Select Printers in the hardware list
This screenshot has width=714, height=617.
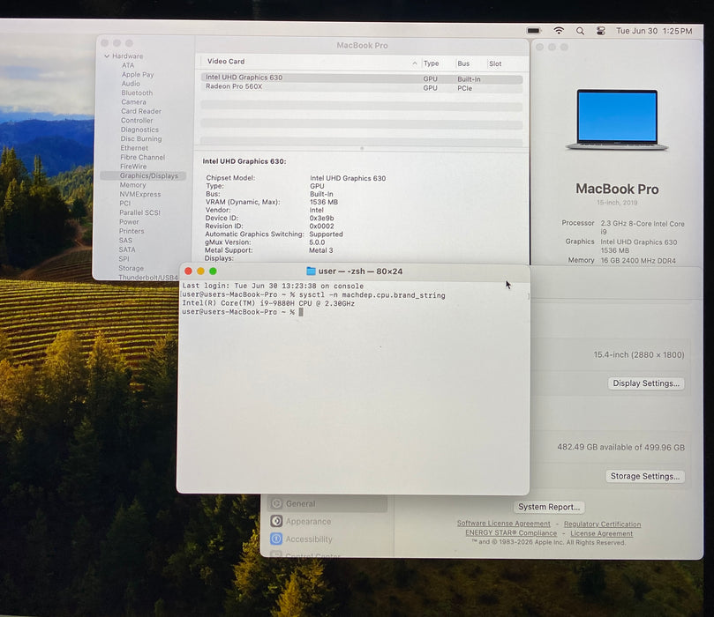132,231
